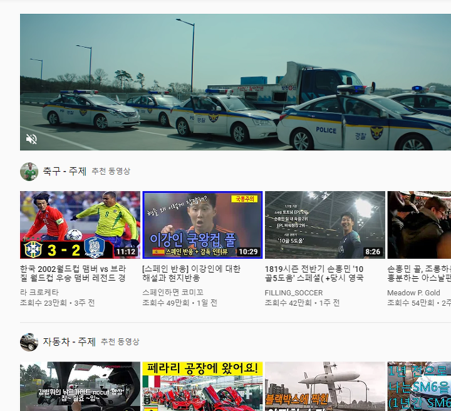Go to the 축구 - 주제 channel title
This screenshot has width=451, height=411.
point(65,172)
